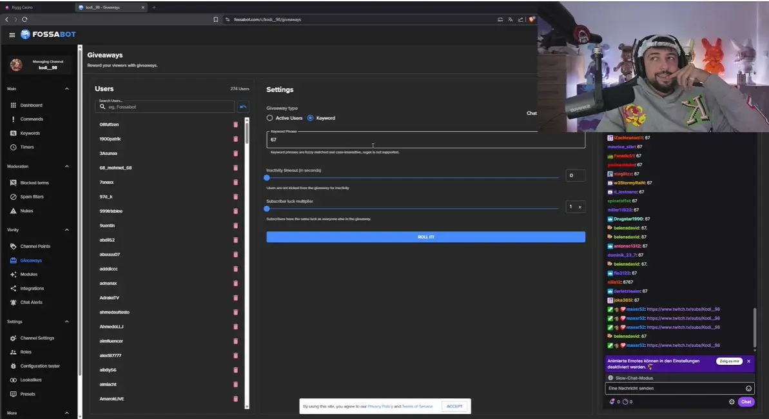Click the Channel Settings gear icon
The height and width of the screenshot is (419, 769).
point(14,338)
